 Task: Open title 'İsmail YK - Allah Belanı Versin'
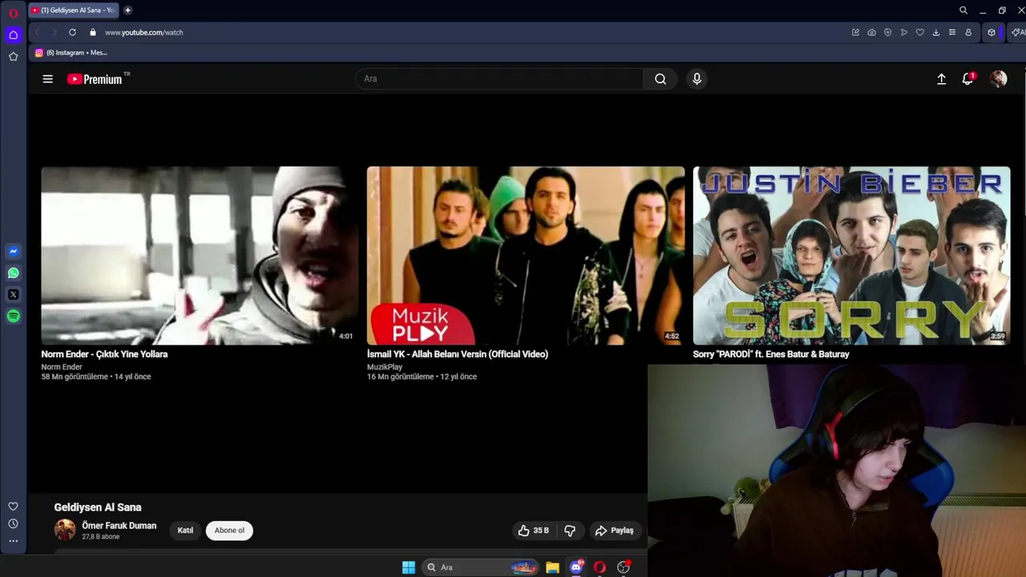tap(458, 354)
